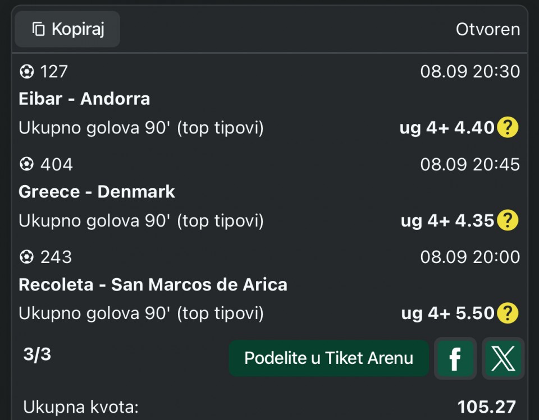This screenshot has height=420, width=539.
Task: Click the ug 4+ 4.35 odds
Action: tap(447, 220)
